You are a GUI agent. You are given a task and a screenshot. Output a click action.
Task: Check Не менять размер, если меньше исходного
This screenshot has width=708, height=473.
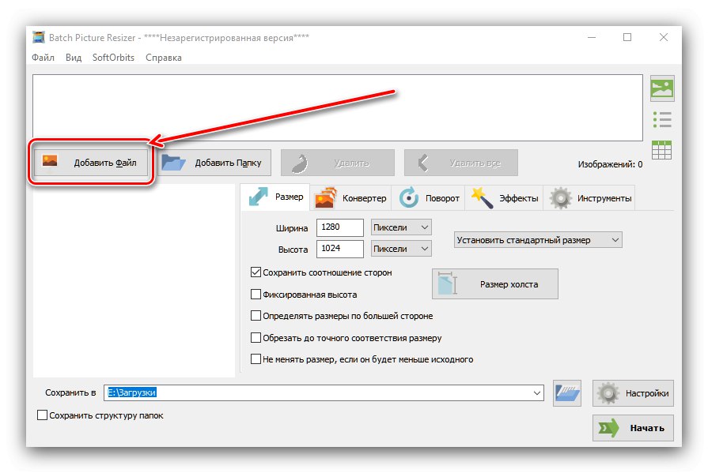(x=256, y=359)
